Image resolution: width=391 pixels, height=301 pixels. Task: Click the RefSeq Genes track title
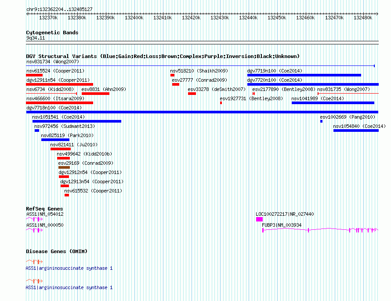(x=44, y=209)
